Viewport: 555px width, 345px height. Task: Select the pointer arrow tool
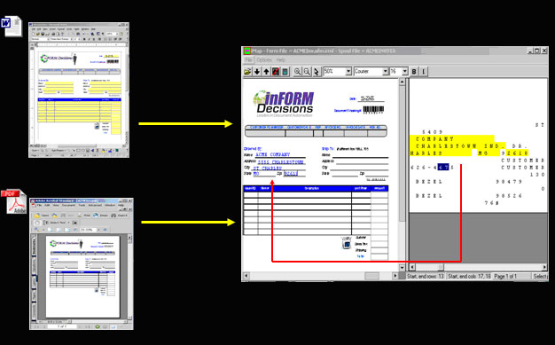pos(316,72)
